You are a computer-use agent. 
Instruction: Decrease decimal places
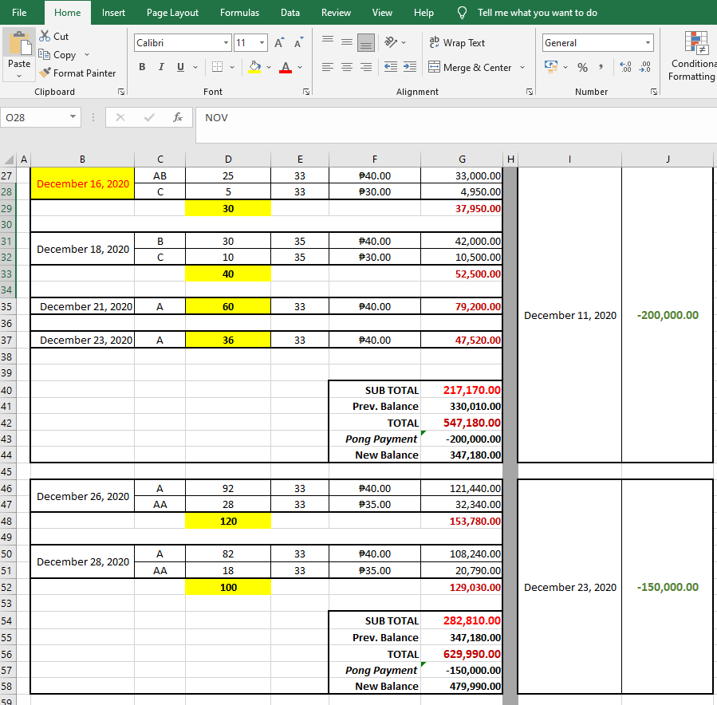(x=644, y=67)
